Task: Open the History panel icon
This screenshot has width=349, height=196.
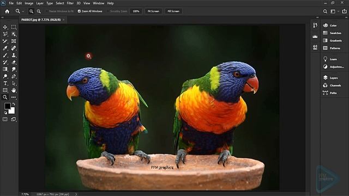Action: [315, 26]
